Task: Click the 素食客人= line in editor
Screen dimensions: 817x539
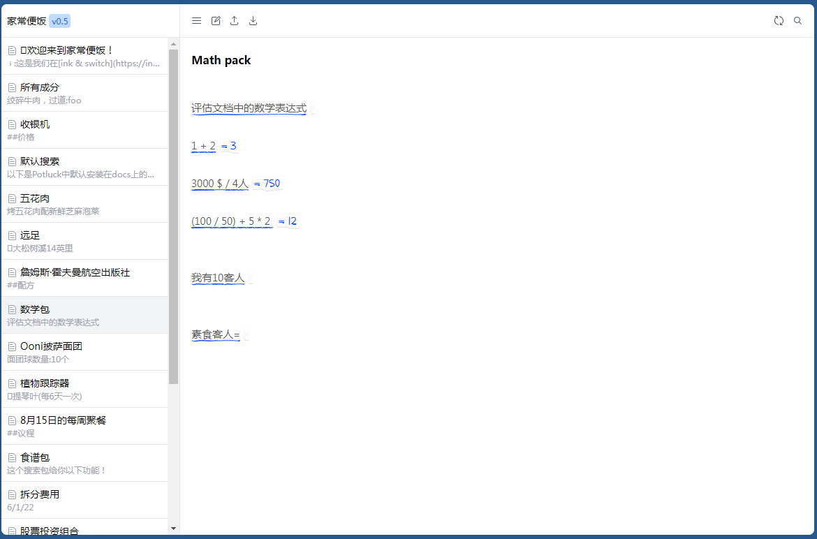Action: [x=216, y=335]
